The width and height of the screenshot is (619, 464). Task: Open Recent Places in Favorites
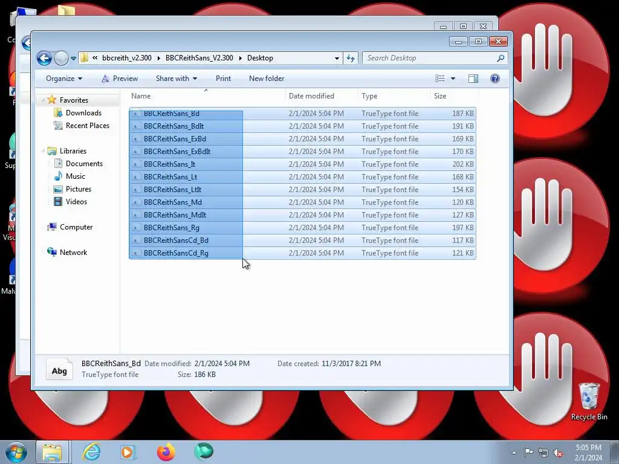click(x=87, y=126)
